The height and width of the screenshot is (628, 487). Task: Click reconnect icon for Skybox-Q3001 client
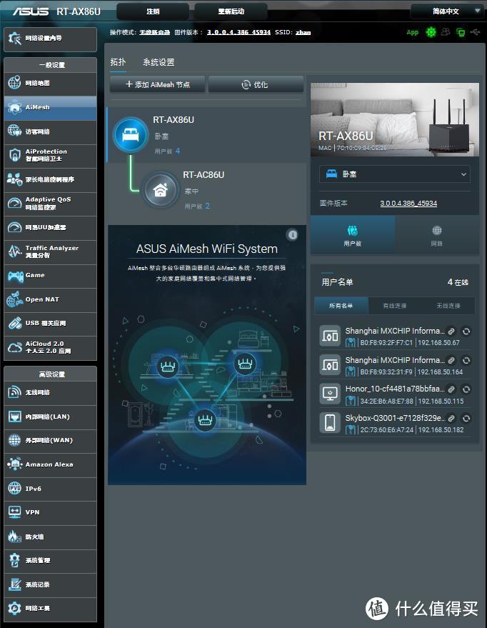click(466, 419)
